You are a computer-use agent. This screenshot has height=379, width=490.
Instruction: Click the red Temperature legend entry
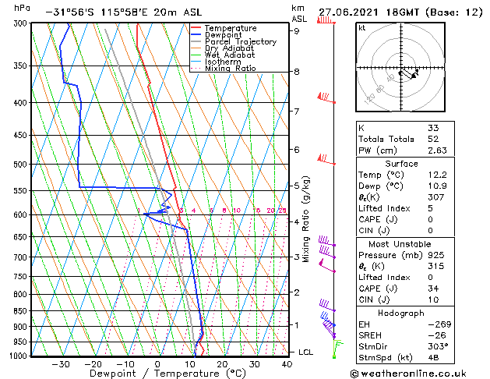pos(224,28)
